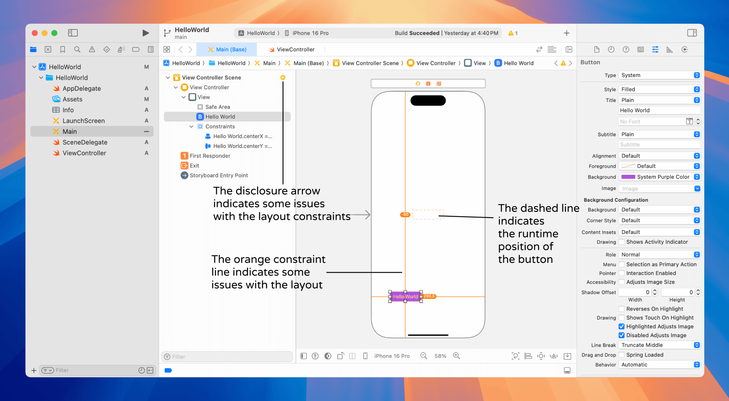The width and height of the screenshot is (729, 401).
Task: Show the File inspector icon
Action: click(x=597, y=49)
